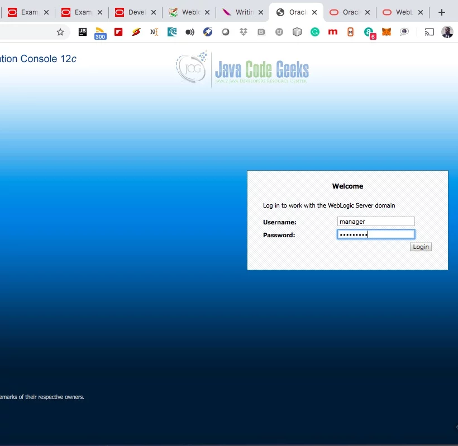Open the Flipboard extension
The width and height of the screenshot is (458, 446).
tap(118, 32)
